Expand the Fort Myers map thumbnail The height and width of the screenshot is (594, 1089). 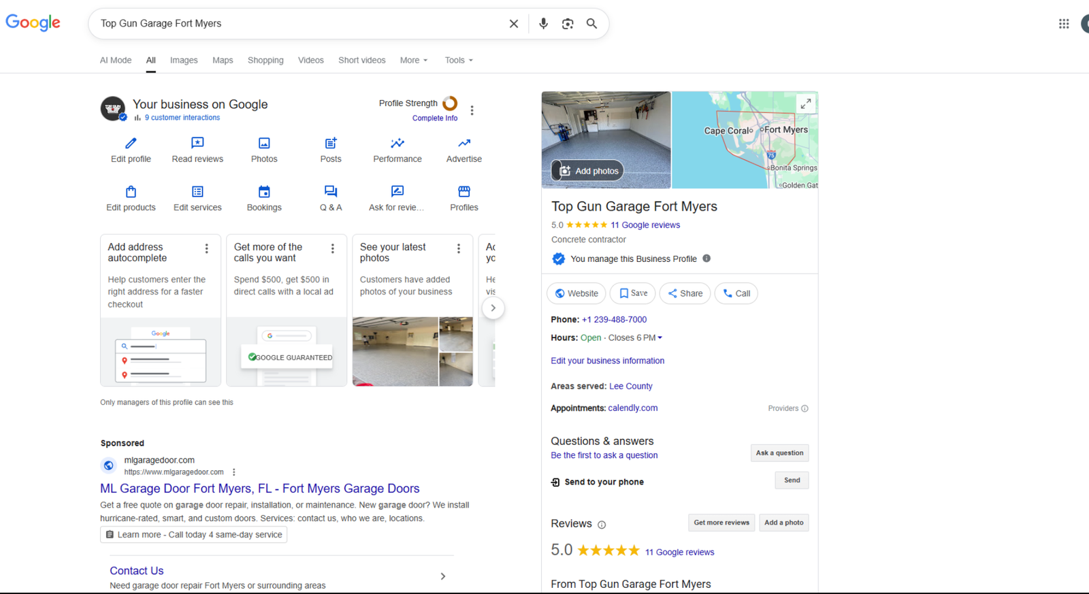pyautogui.click(x=805, y=104)
